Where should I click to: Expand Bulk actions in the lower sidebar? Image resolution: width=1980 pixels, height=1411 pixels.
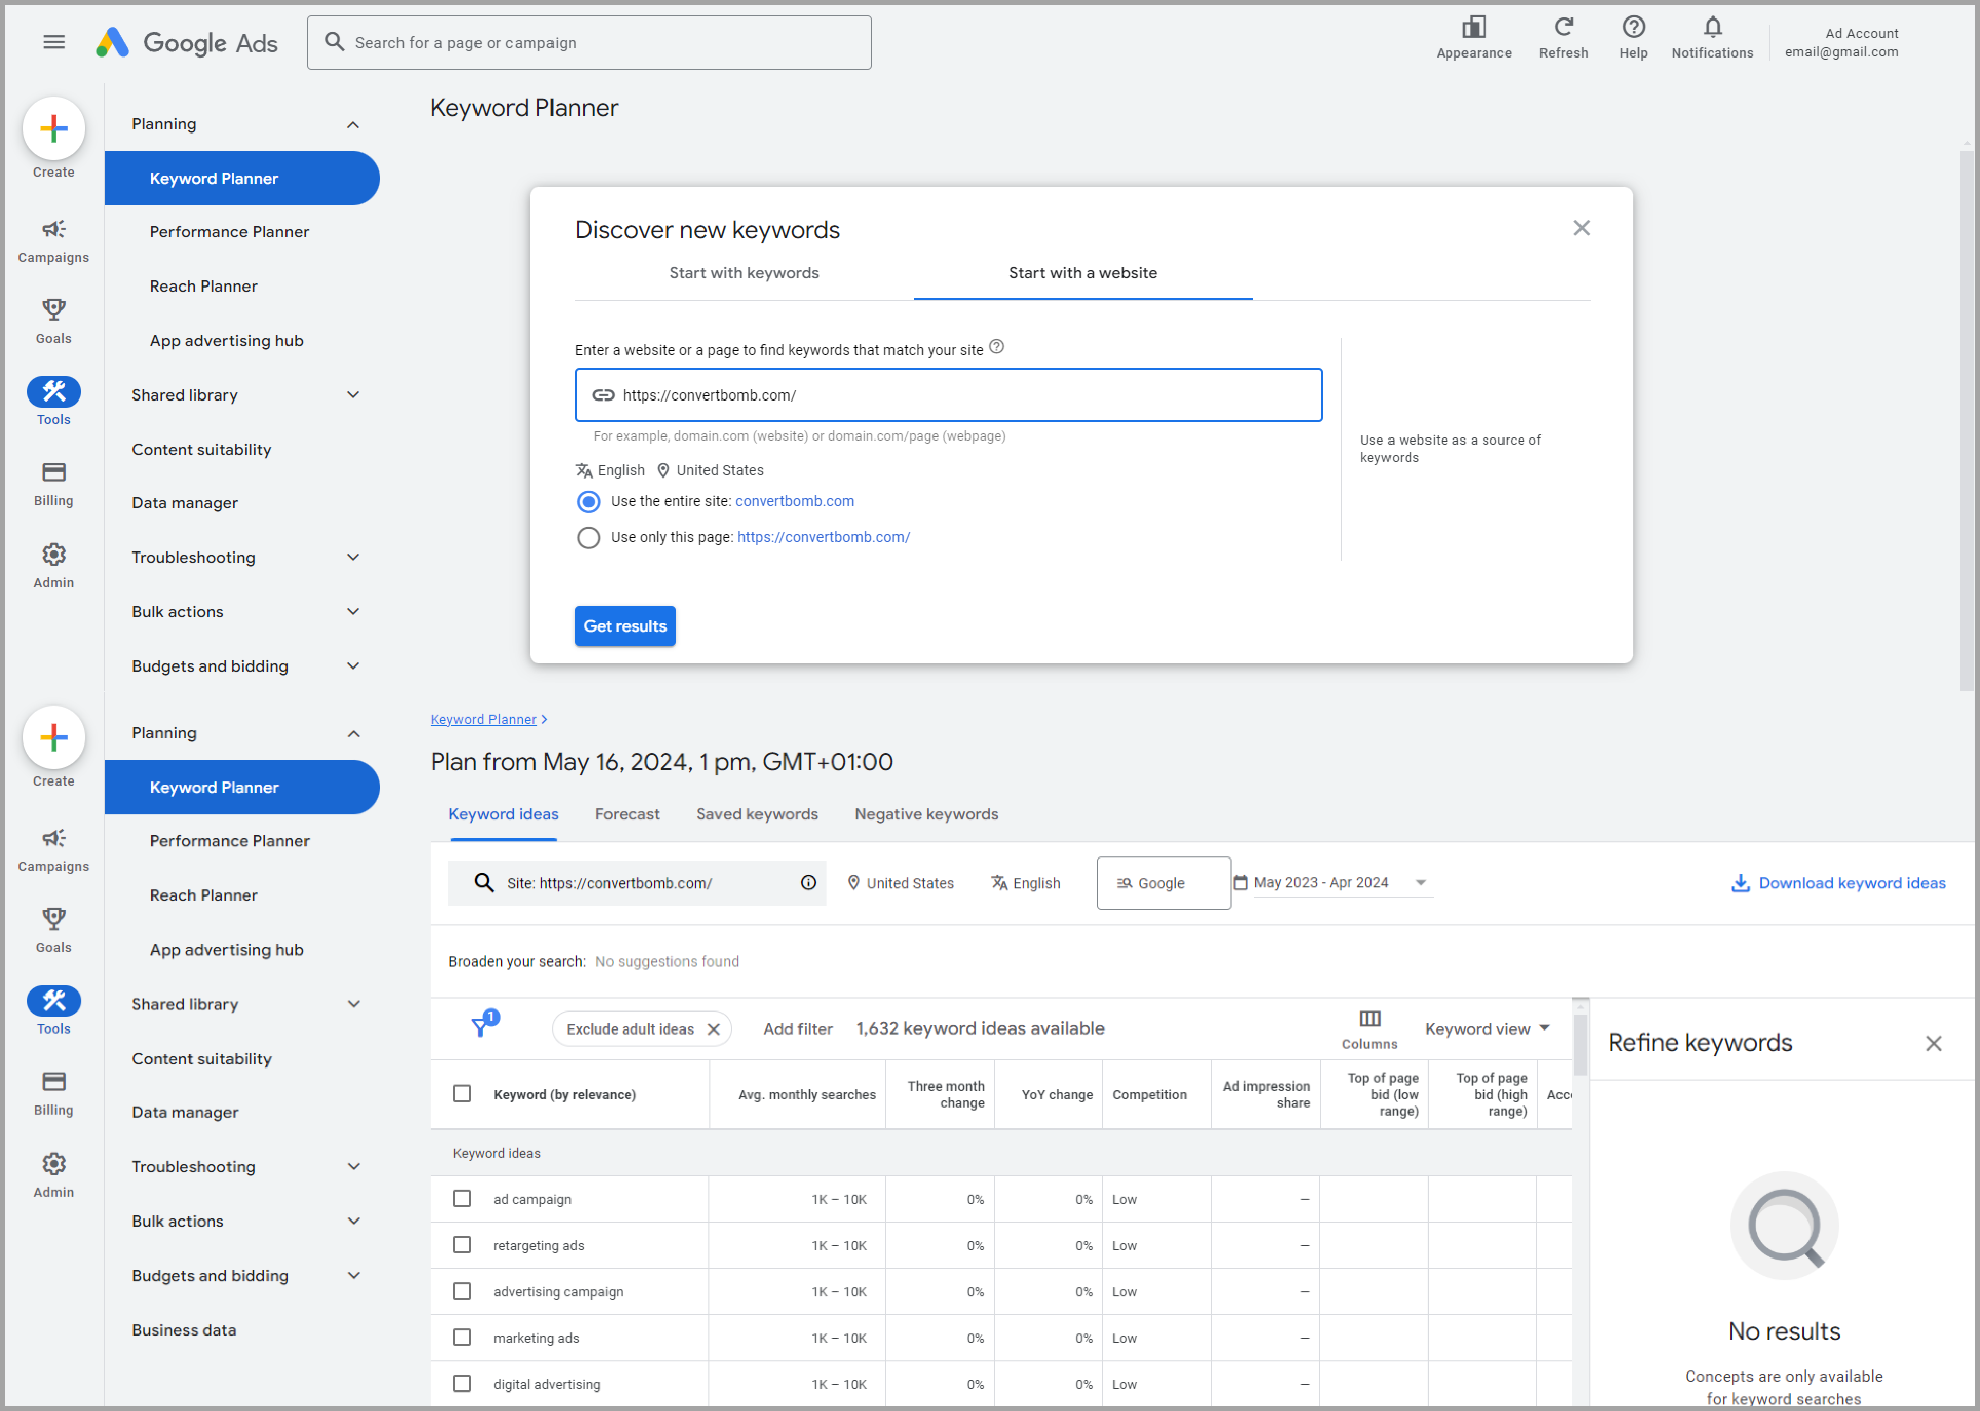pyautogui.click(x=353, y=1221)
